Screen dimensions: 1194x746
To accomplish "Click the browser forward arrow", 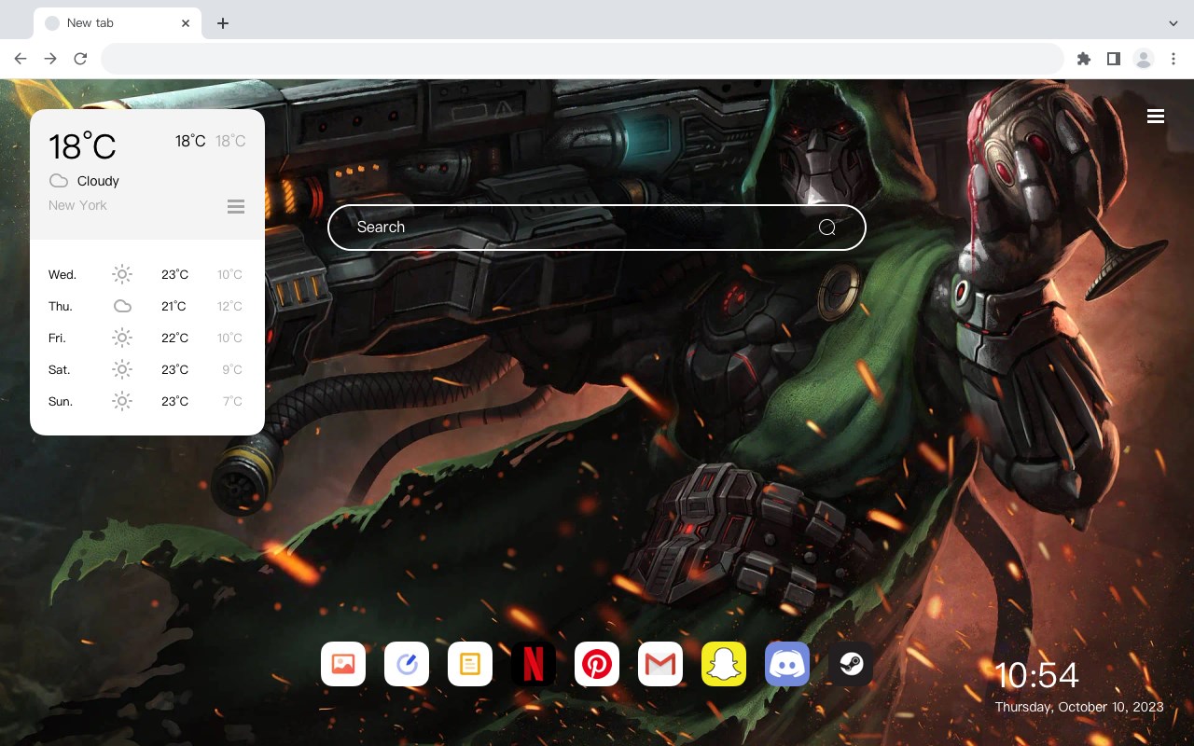I will click(50, 59).
